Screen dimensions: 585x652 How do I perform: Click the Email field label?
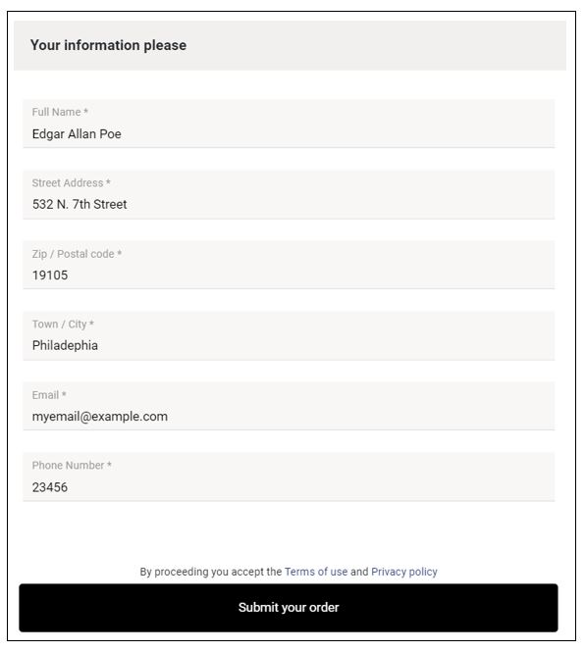[49, 395]
